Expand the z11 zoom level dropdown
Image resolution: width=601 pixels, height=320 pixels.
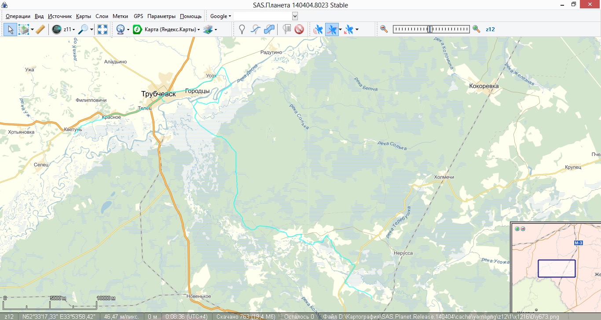(70, 29)
